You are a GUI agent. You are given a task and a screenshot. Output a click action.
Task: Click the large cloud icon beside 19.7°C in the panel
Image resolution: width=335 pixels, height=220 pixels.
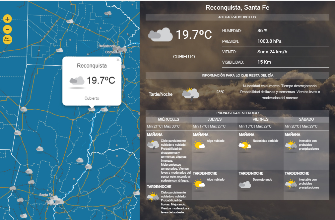tap(160, 35)
